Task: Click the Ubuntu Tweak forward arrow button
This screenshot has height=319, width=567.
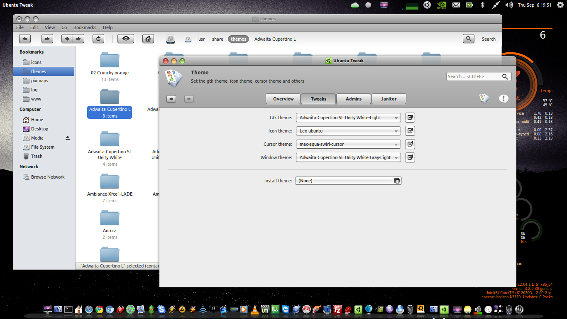Action: click(189, 99)
